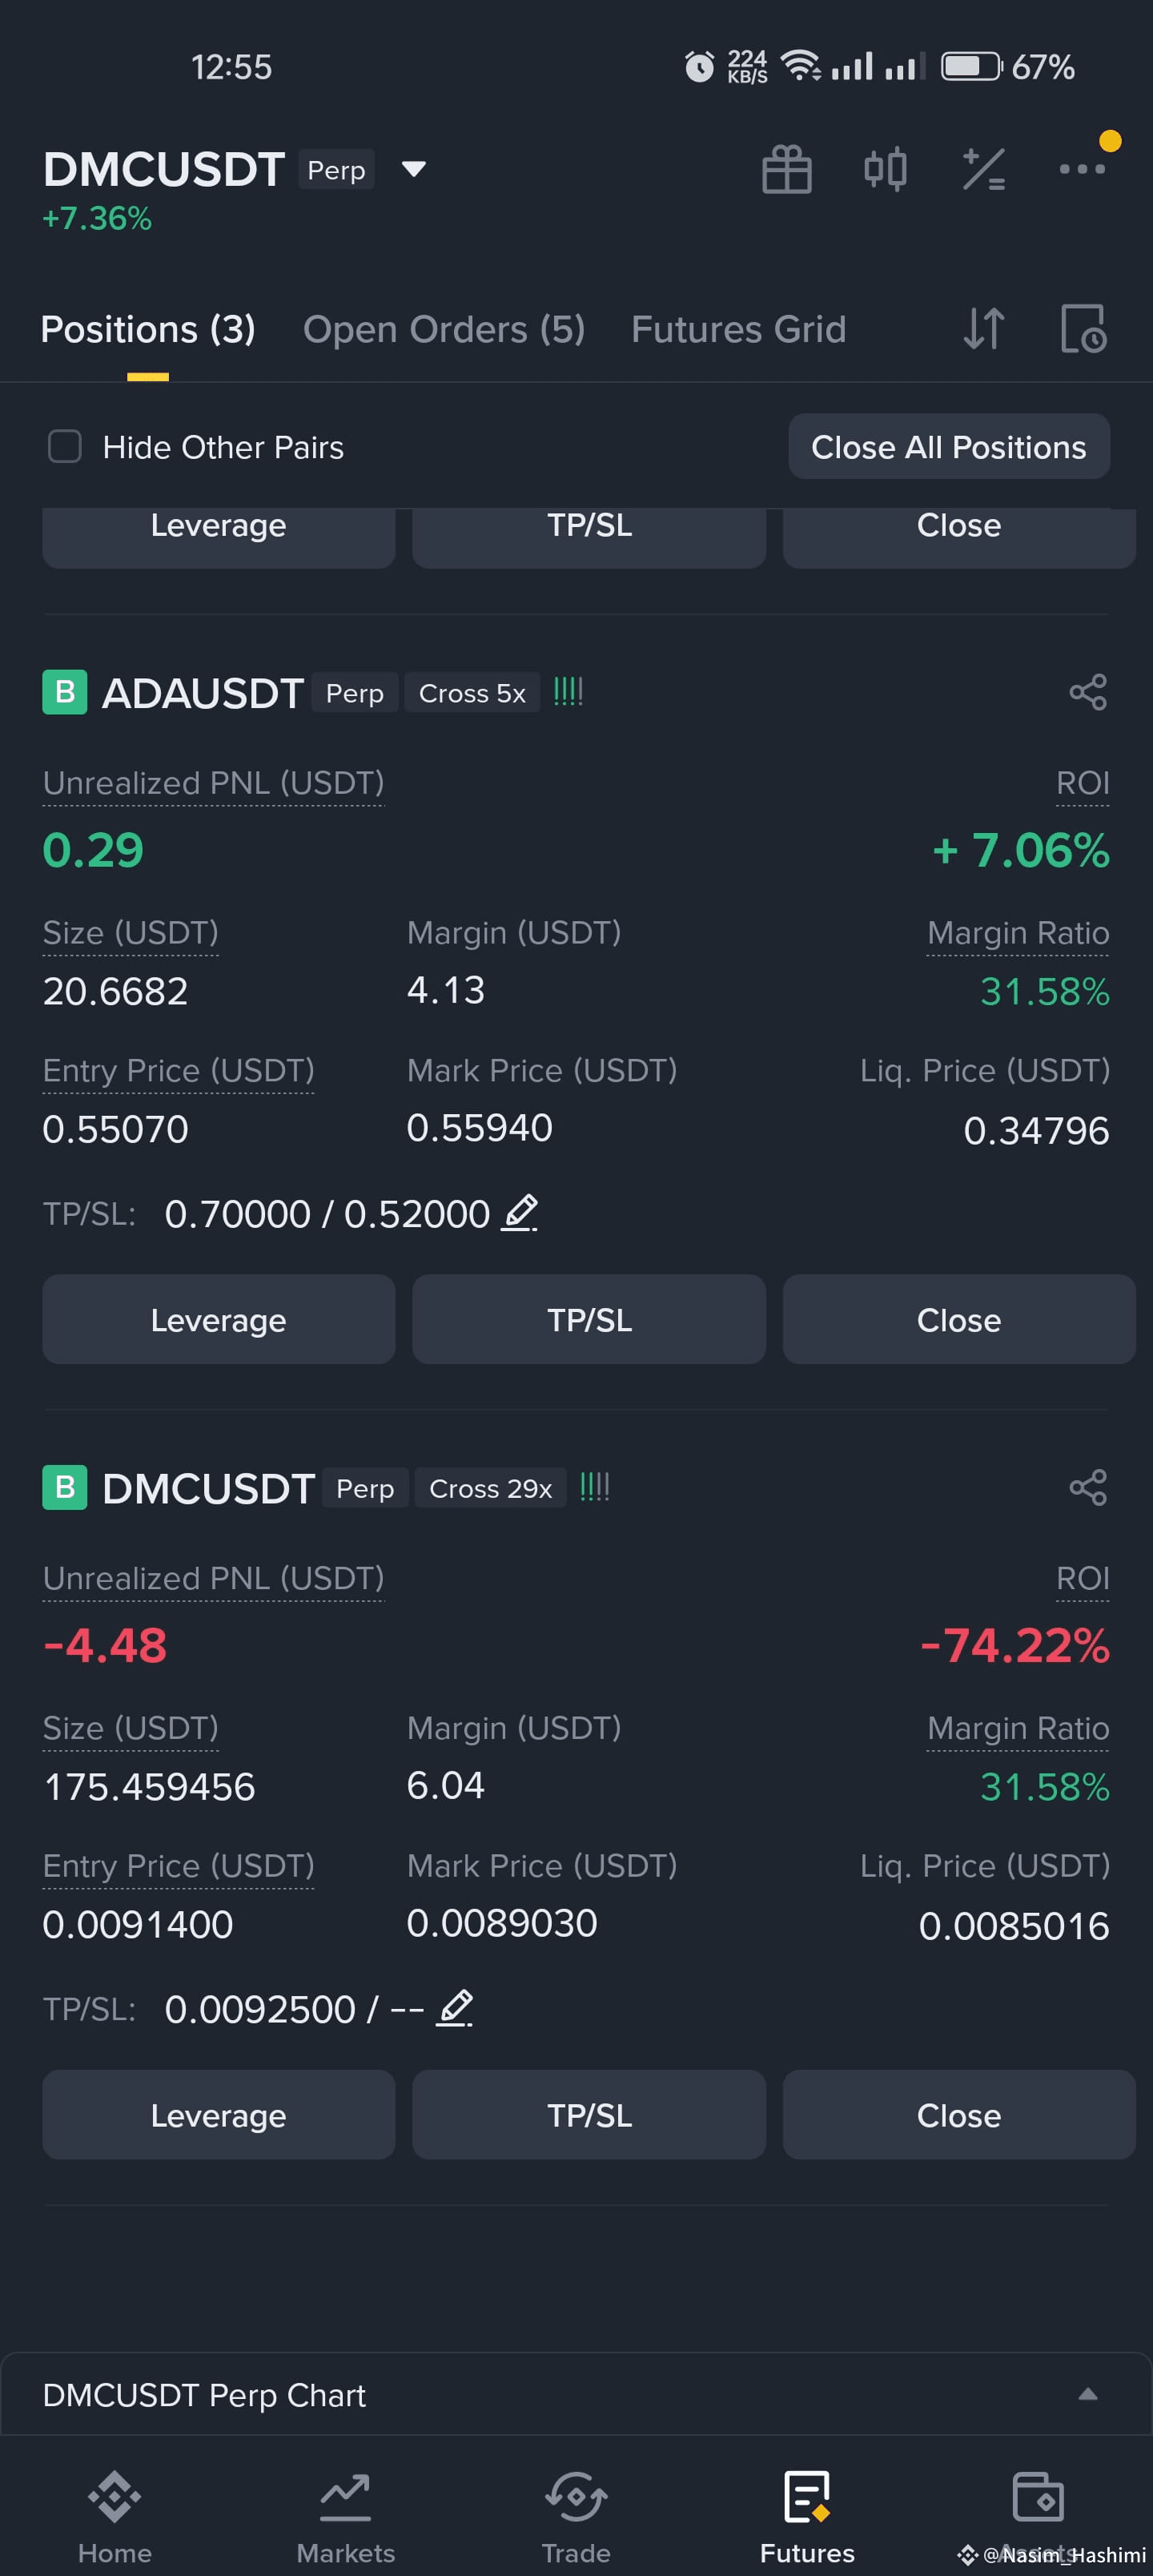Open the ADAUSDT Cross 5x margin selector

click(472, 693)
